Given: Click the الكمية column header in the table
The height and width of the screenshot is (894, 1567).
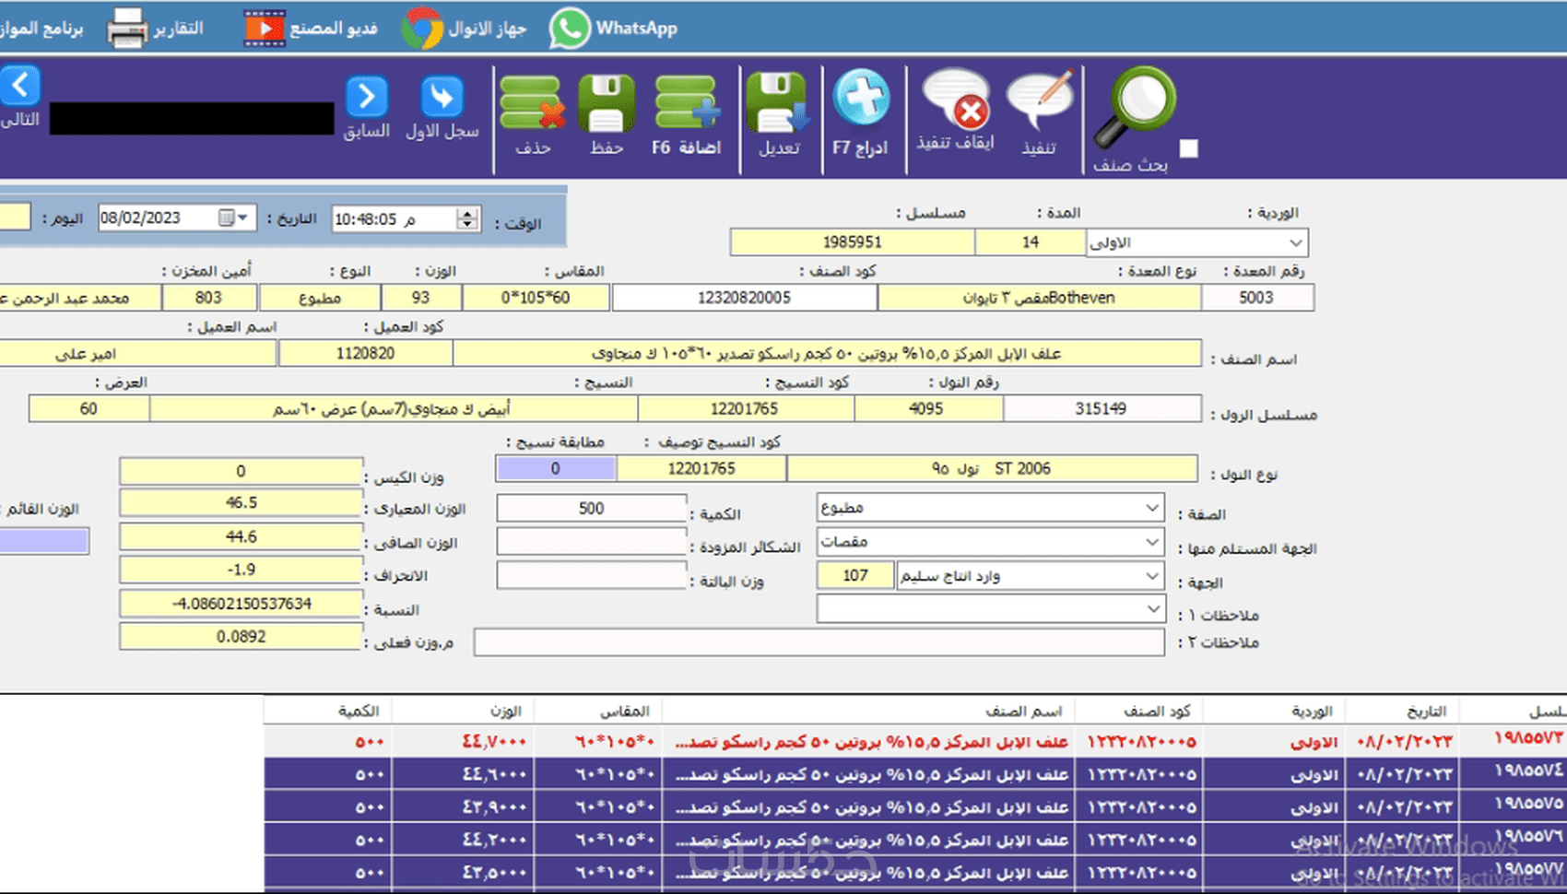Looking at the screenshot, I should click(x=329, y=711).
